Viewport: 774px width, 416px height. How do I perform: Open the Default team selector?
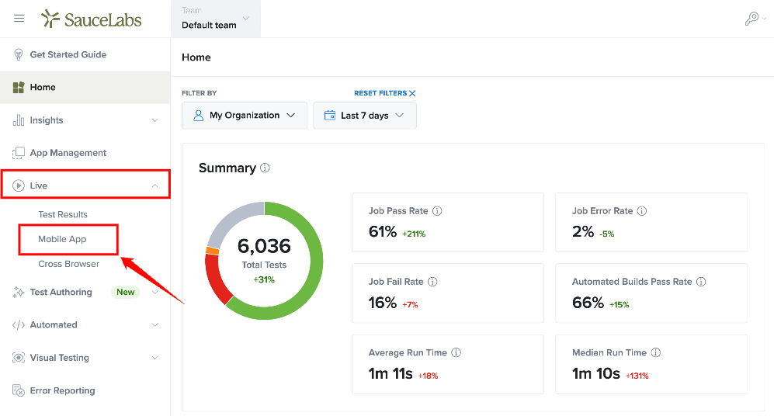click(216, 19)
